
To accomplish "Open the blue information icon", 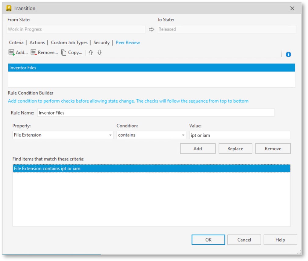I will coord(288,54).
